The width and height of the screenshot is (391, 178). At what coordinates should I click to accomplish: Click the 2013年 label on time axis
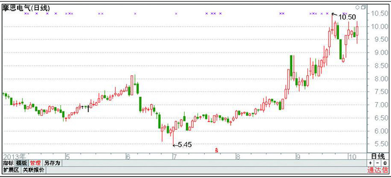coord(15,157)
